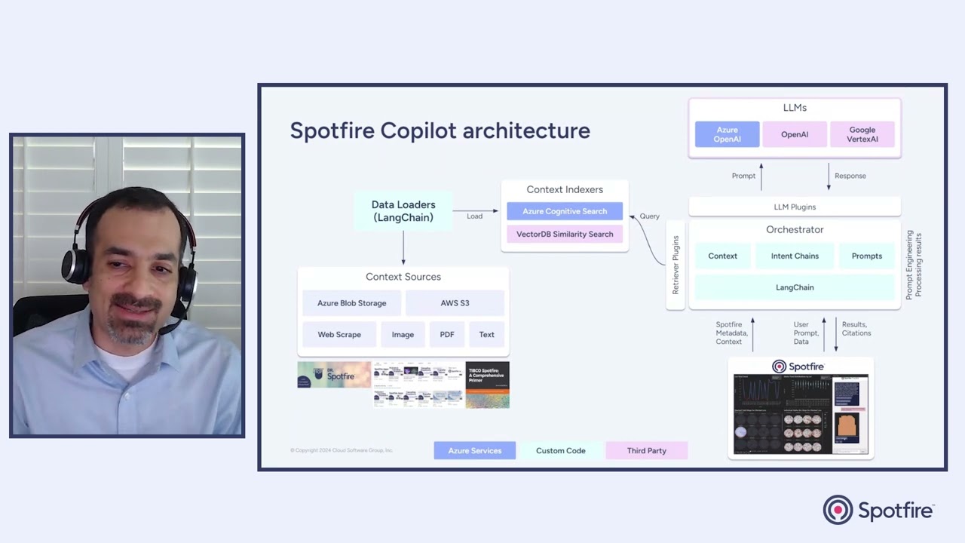Screen dimensions: 965x543
Task: Select the VectorDB Similarity Search item
Action: tap(565, 234)
